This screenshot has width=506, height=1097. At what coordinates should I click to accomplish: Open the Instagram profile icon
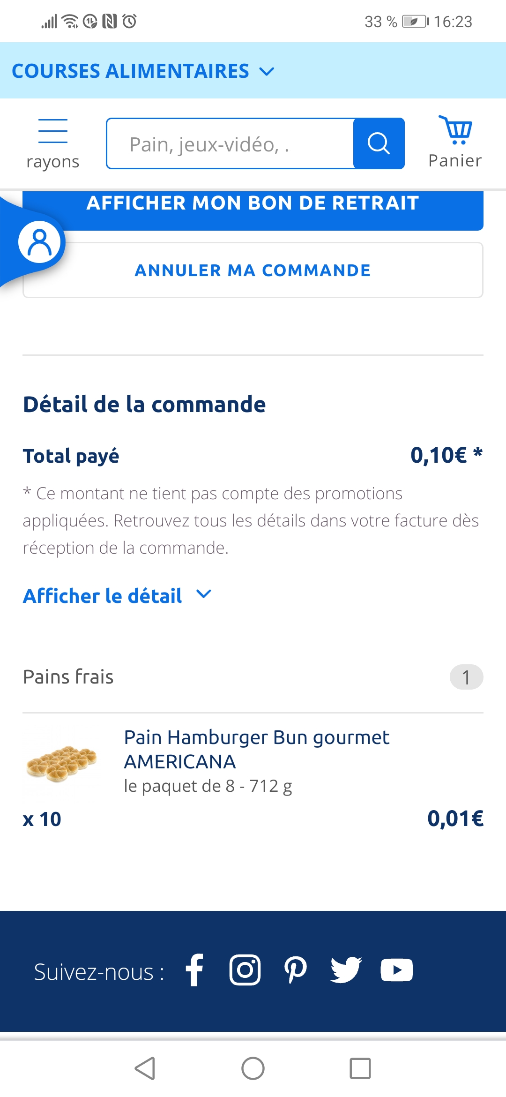coord(245,970)
